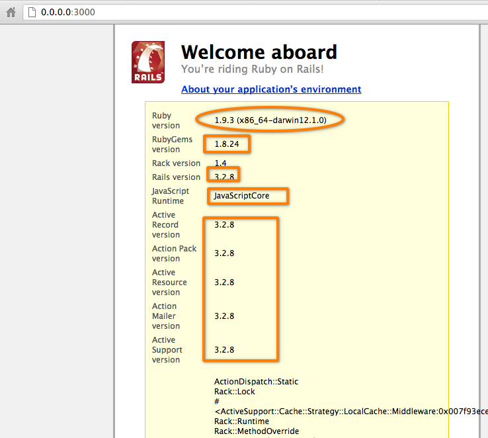Image resolution: width=488 pixels, height=438 pixels.
Task: Click the Rack version label
Action: point(176,163)
